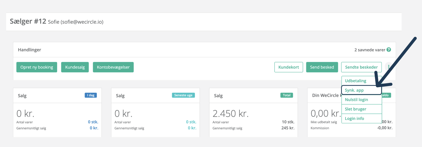View Kontobevægelser
422x147 pixels.
point(113,67)
